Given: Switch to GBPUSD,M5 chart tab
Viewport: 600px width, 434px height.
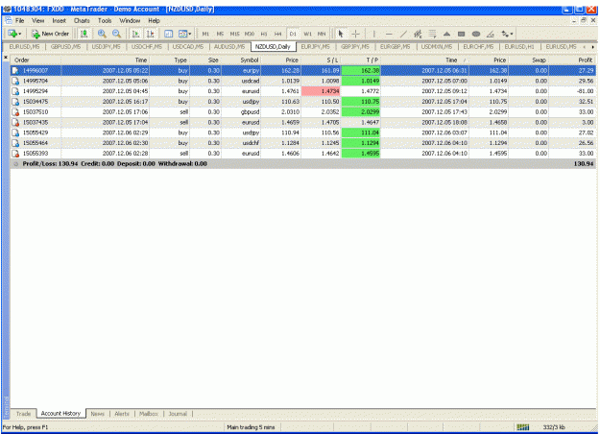Looking at the screenshot, I should click(x=66, y=47).
